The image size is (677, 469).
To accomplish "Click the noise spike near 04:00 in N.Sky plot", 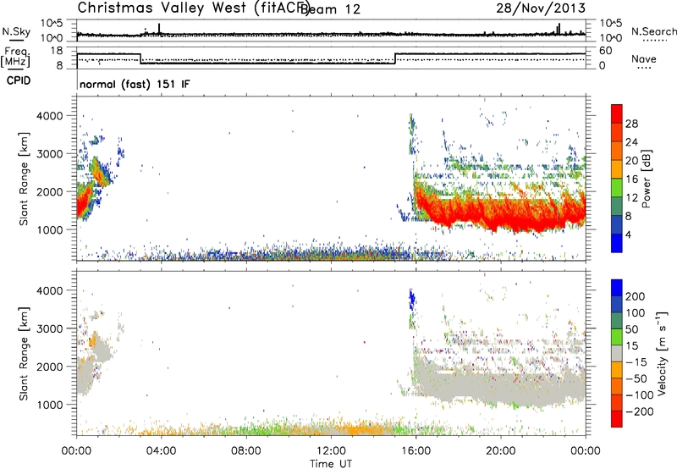I will tap(159, 29).
